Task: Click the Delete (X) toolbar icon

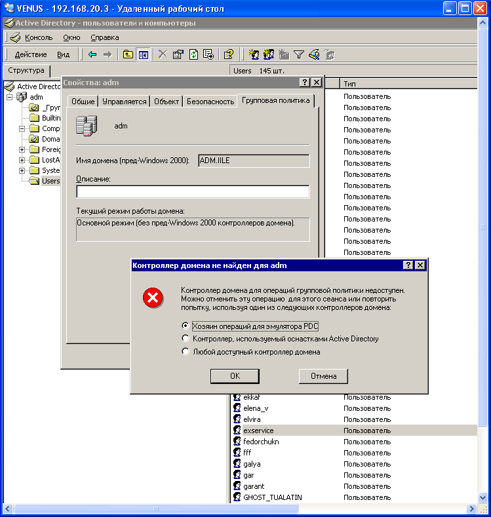Action: coord(163,54)
